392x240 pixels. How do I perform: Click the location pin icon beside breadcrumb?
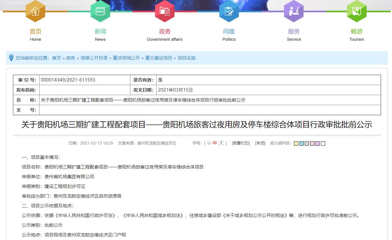click(12, 58)
